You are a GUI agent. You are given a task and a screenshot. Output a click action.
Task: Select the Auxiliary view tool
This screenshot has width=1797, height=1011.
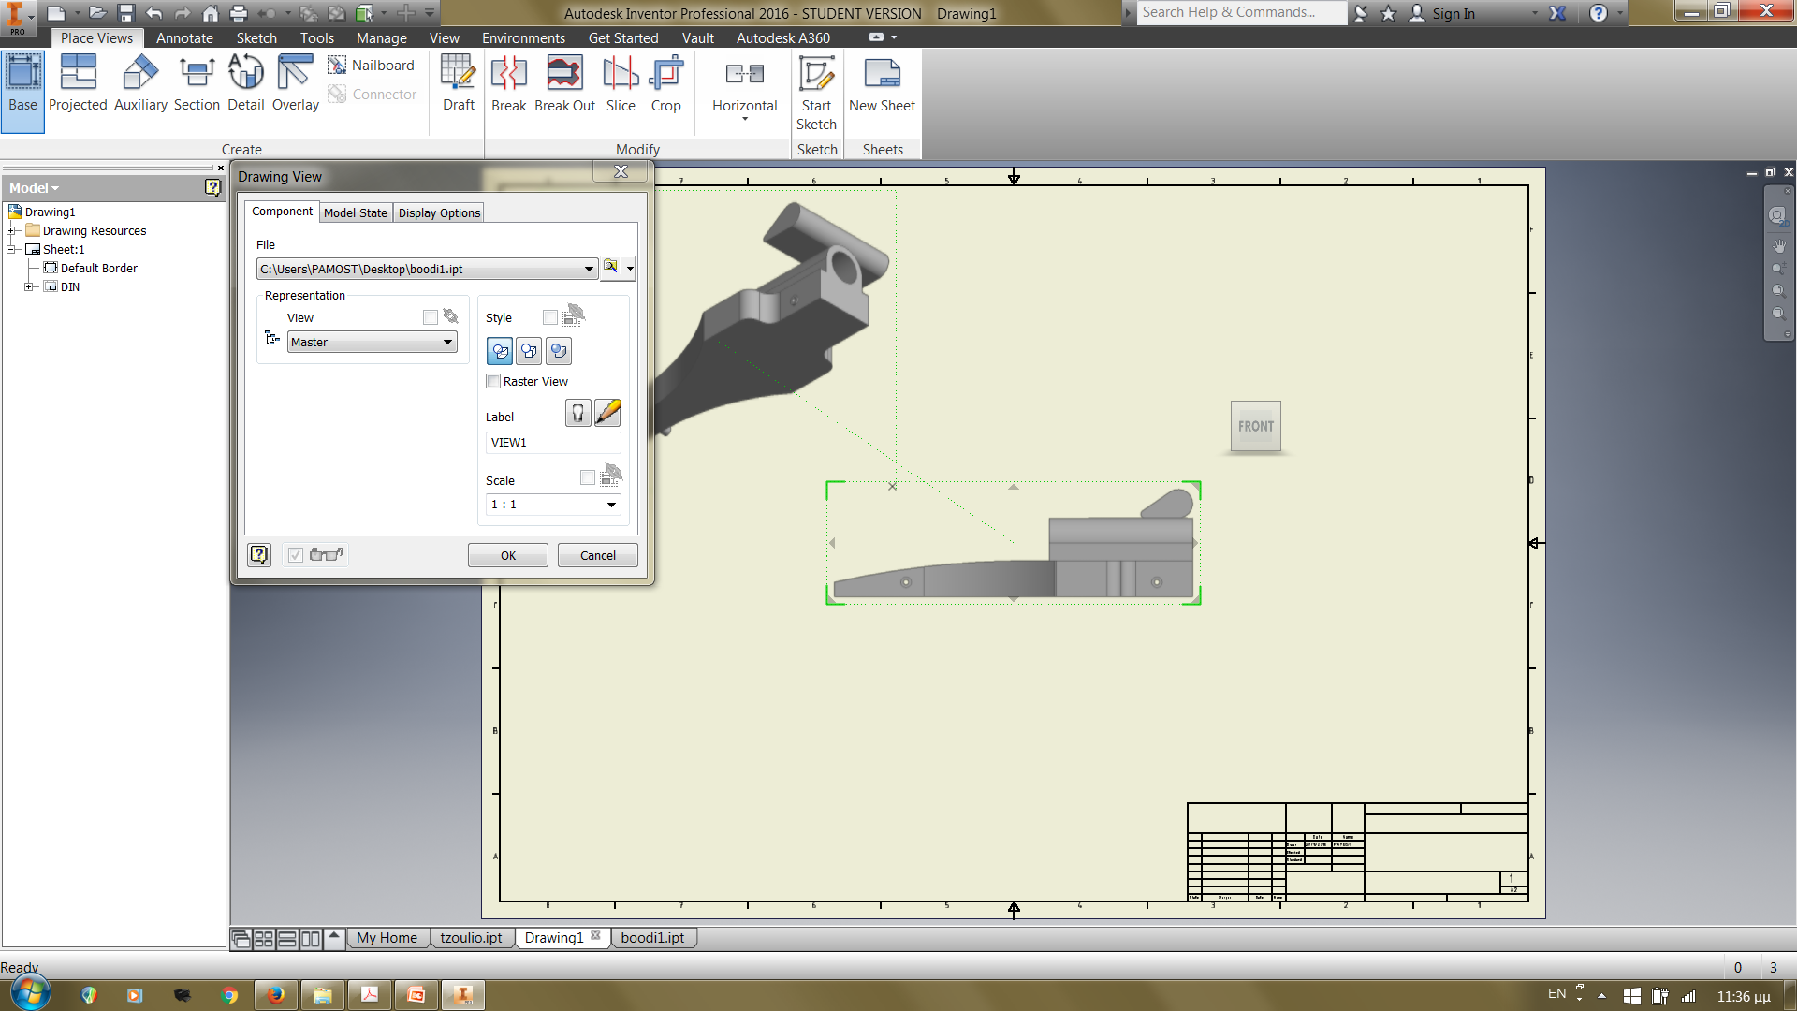click(x=140, y=84)
